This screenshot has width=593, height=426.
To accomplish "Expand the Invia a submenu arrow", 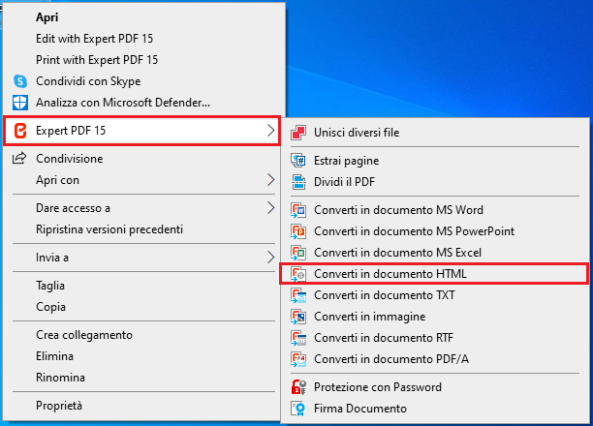I will 270,258.
